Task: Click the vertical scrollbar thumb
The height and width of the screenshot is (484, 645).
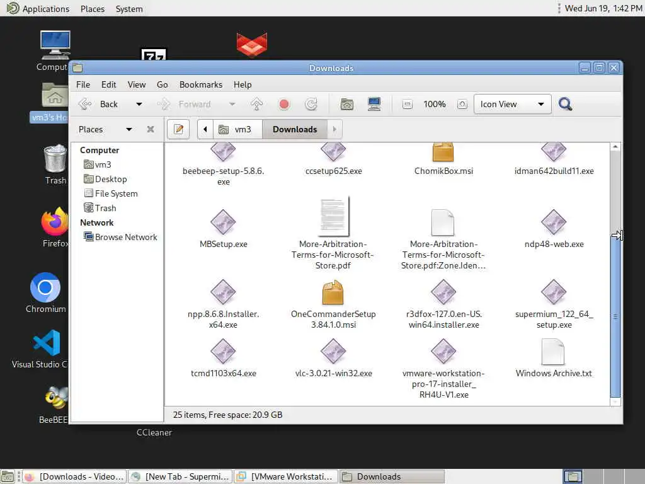Action: click(615, 317)
